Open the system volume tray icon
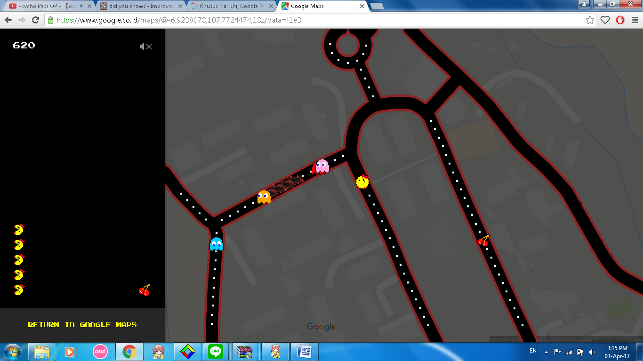The width and height of the screenshot is (643, 361). pyautogui.click(x=591, y=352)
